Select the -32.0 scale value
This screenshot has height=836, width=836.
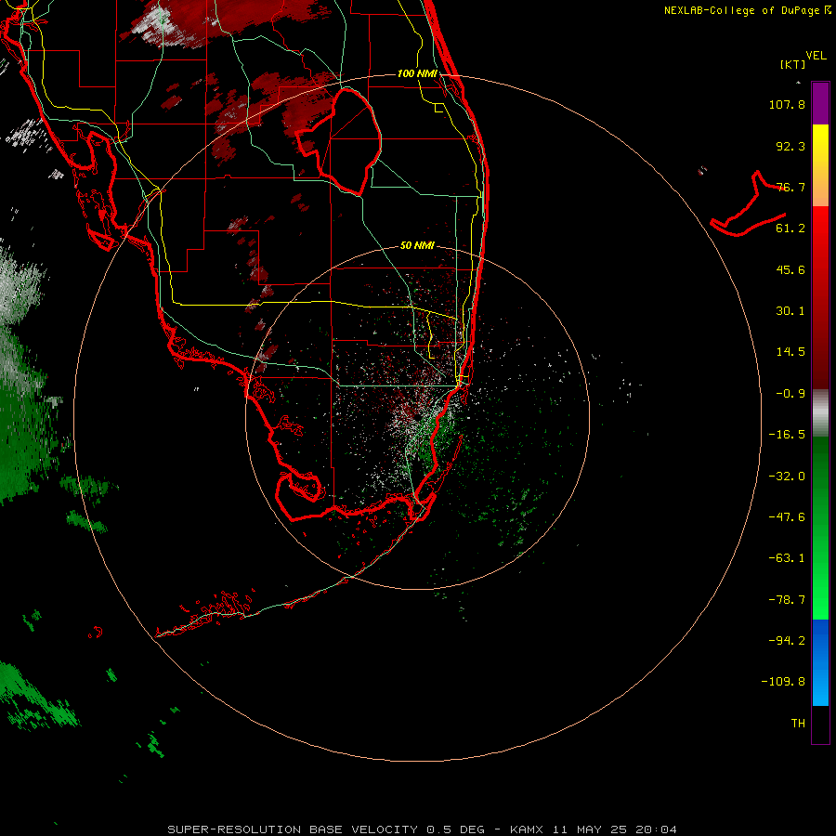(x=787, y=477)
